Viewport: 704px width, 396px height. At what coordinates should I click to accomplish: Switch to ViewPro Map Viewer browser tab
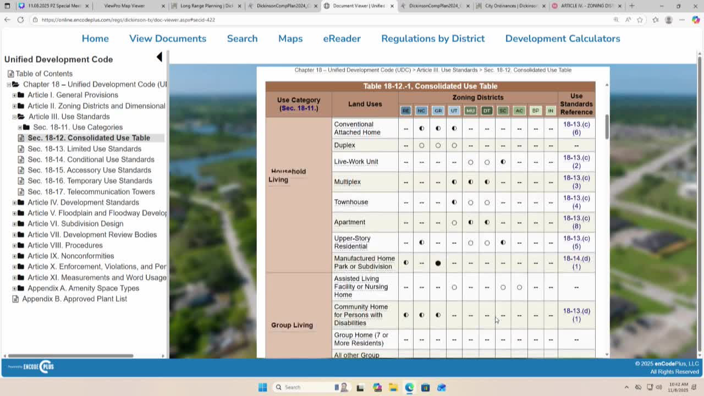click(x=124, y=6)
